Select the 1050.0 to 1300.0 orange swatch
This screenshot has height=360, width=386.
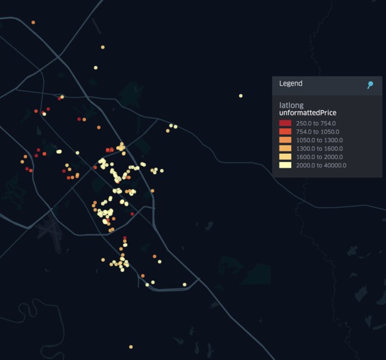[x=285, y=140]
